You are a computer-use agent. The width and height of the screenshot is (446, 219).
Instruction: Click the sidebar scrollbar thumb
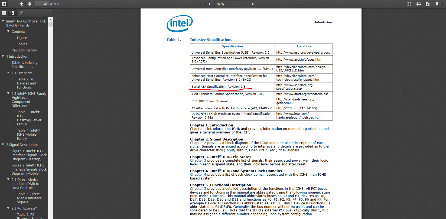50,24
